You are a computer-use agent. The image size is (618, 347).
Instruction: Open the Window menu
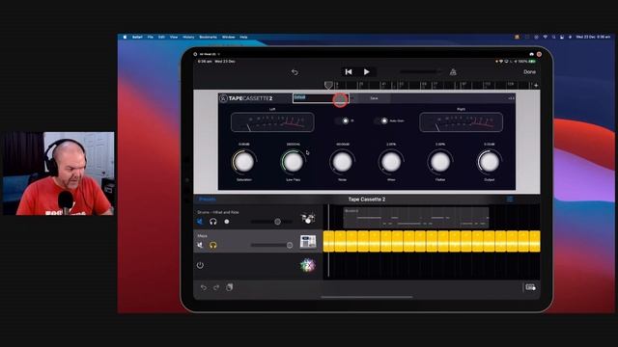229,37
